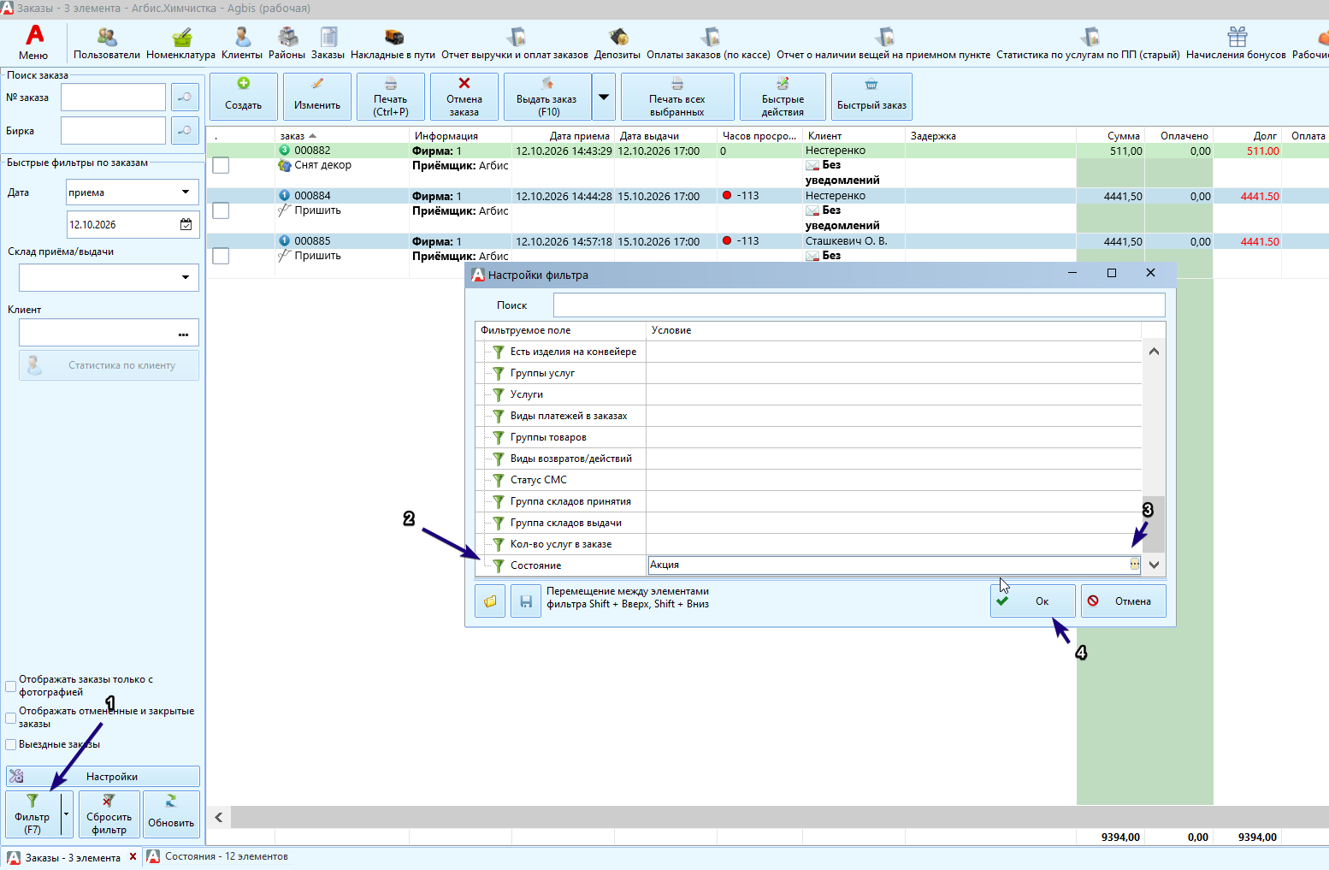
Task: Open Номенклатура from the top toolbar
Action: coord(181,42)
